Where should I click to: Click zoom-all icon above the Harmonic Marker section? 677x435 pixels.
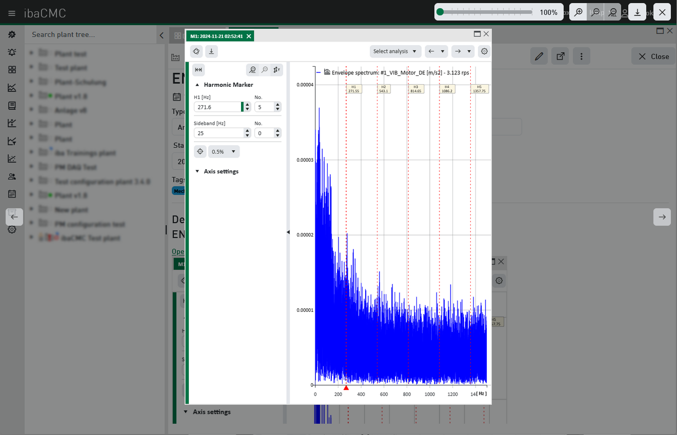[252, 70]
